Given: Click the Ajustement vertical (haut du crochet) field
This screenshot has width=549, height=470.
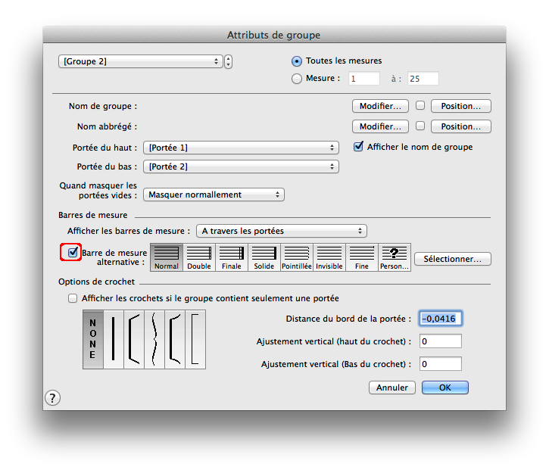Looking at the screenshot, I should [440, 341].
